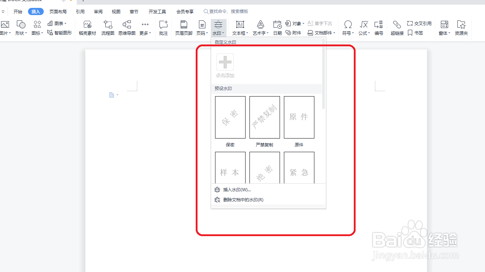This screenshot has width=485, height=272.
Task: Expand the 文本框 dropdown arrow
Action: (x=247, y=33)
